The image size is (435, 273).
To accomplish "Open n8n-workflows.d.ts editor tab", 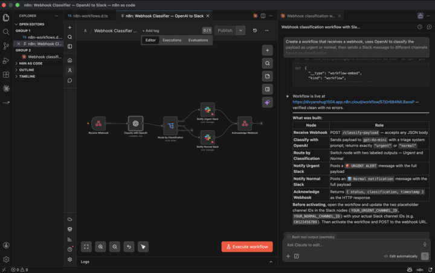I will click(x=90, y=16).
